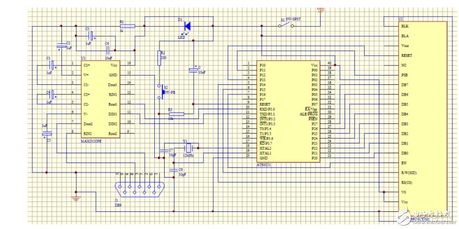This screenshot has height=229, width=459.
Task: Click the XTAL1 pin on the microcontroller
Action: tap(265, 153)
